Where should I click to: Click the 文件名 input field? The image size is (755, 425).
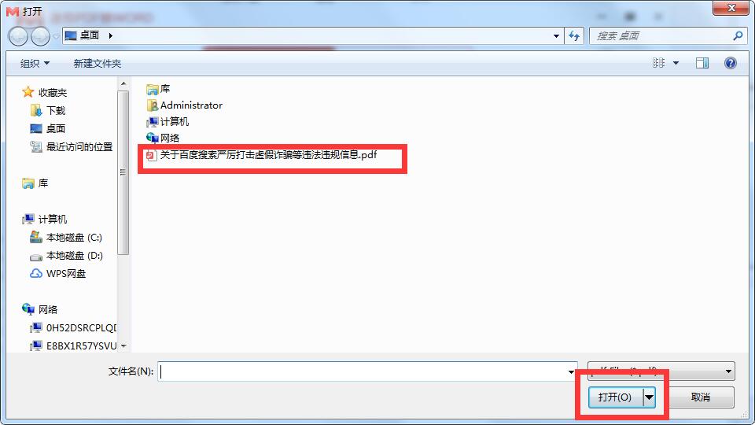coord(367,371)
